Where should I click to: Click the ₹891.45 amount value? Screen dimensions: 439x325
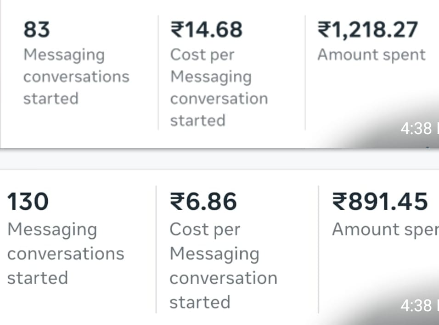(x=380, y=202)
